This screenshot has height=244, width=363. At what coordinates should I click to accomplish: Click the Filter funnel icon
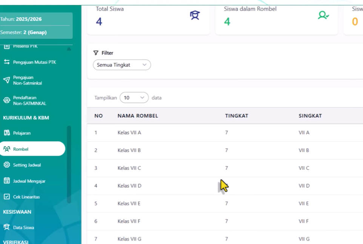click(x=96, y=53)
